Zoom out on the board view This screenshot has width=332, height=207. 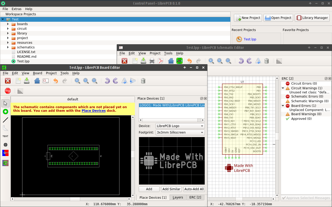point(86,81)
